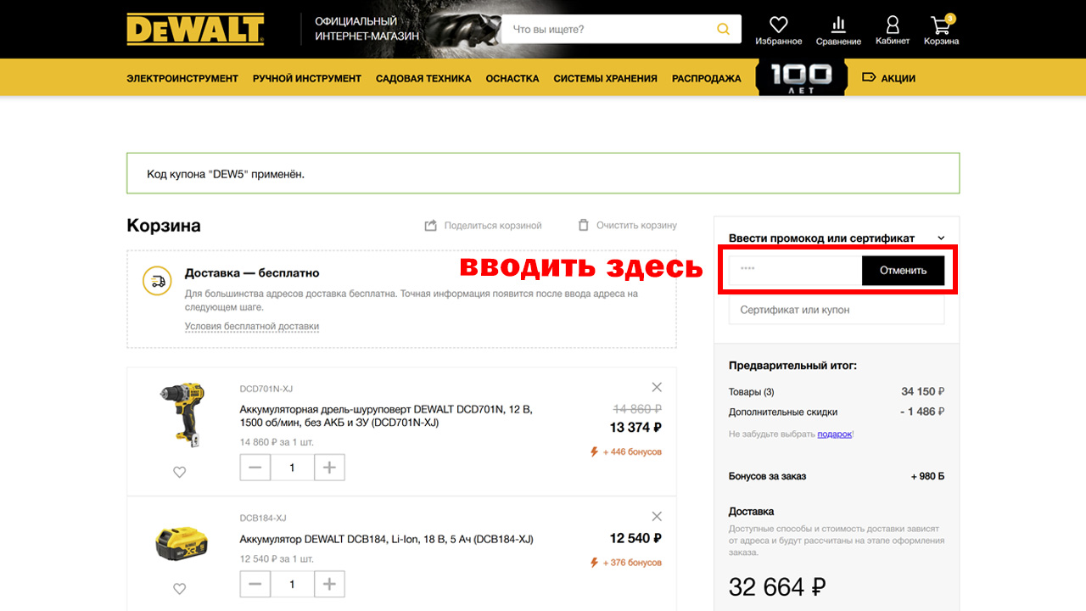Click the Отменить promo code button
The image size is (1086, 611).
[903, 271]
